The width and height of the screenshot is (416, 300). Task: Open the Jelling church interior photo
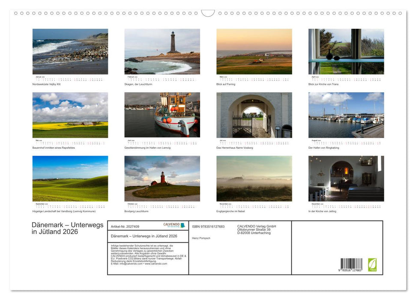346,178
